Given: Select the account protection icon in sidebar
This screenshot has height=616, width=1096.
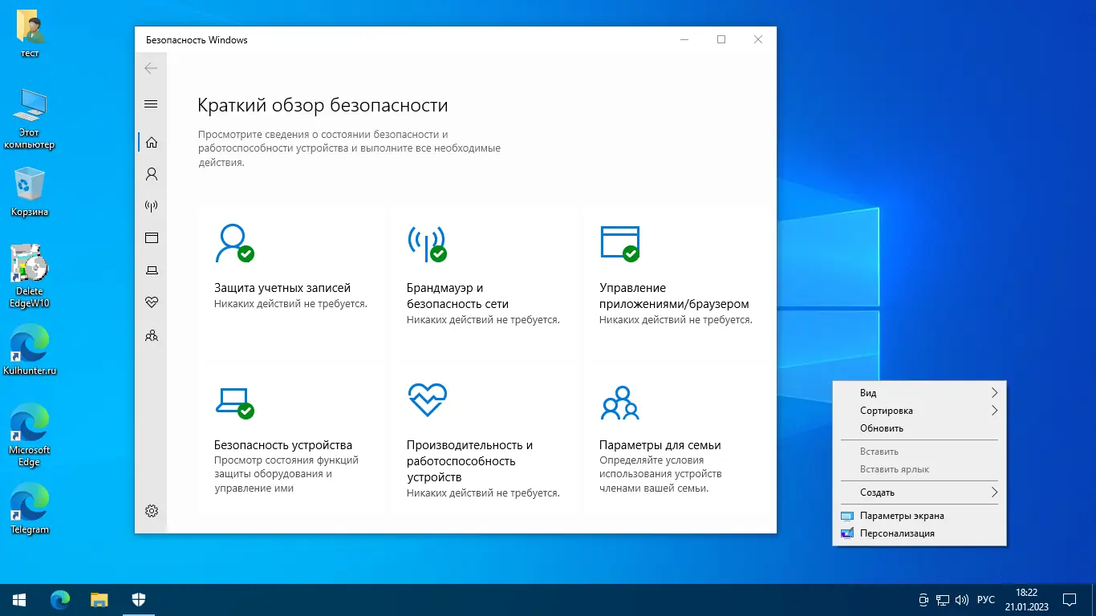Looking at the screenshot, I should 151,173.
